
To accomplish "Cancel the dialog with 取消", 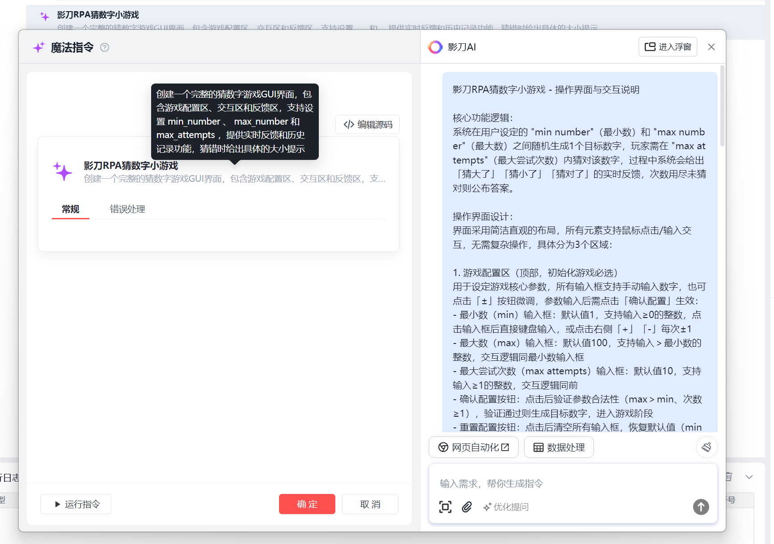I will point(370,504).
